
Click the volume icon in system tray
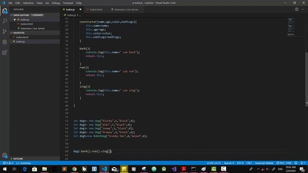268,169
